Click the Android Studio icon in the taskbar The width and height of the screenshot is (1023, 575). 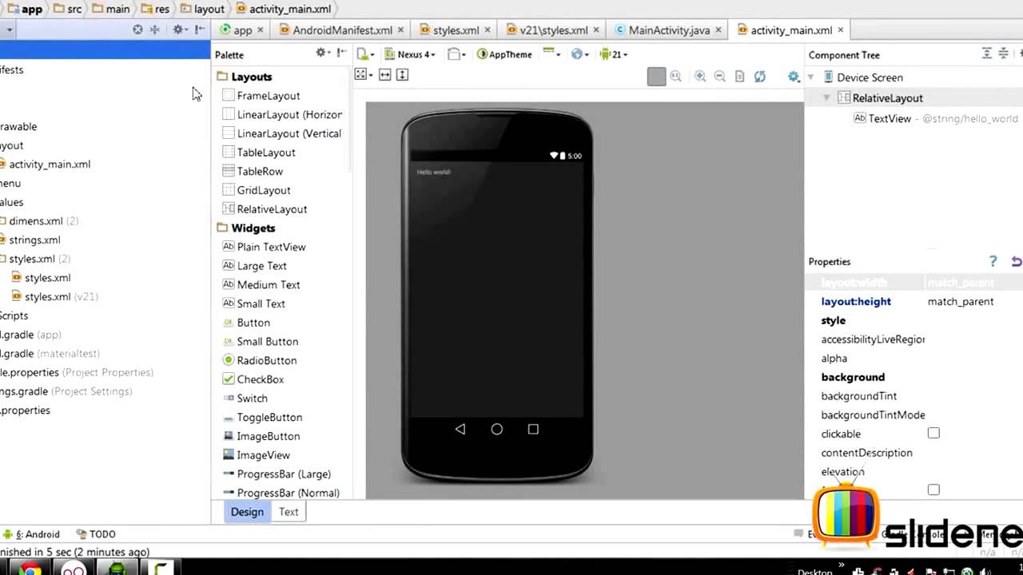tap(117, 569)
